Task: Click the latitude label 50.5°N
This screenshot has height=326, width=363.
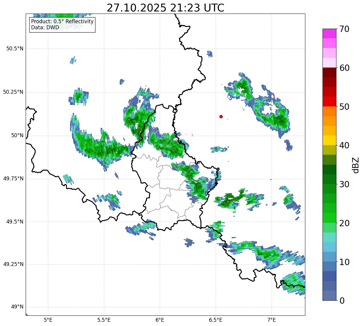Action: click(15, 49)
